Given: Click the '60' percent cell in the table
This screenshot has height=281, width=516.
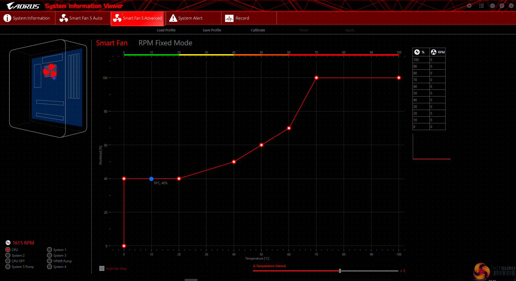Looking at the screenshot, I should tap(421, 86).
